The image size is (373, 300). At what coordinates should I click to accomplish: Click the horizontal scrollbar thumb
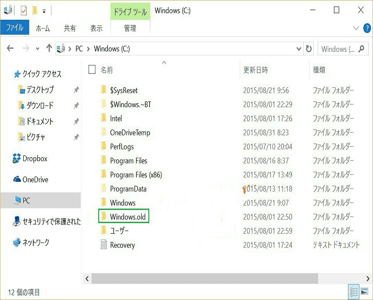[205, 278]
